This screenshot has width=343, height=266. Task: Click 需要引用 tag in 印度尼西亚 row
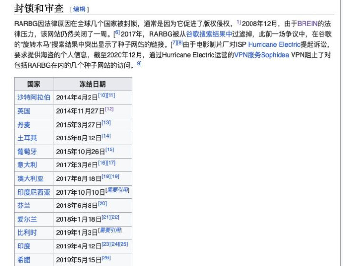tap(118, 190)
